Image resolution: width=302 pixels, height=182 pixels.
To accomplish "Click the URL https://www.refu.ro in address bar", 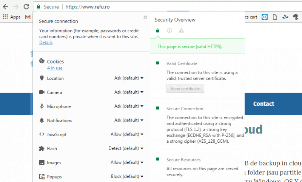I will (88, 7).
